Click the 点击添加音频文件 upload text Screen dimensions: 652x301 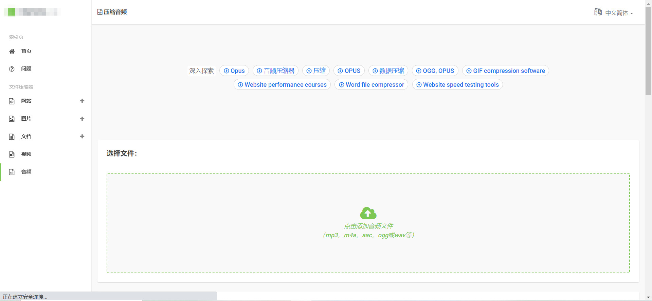pyautogui.click(x=368, y=226)
